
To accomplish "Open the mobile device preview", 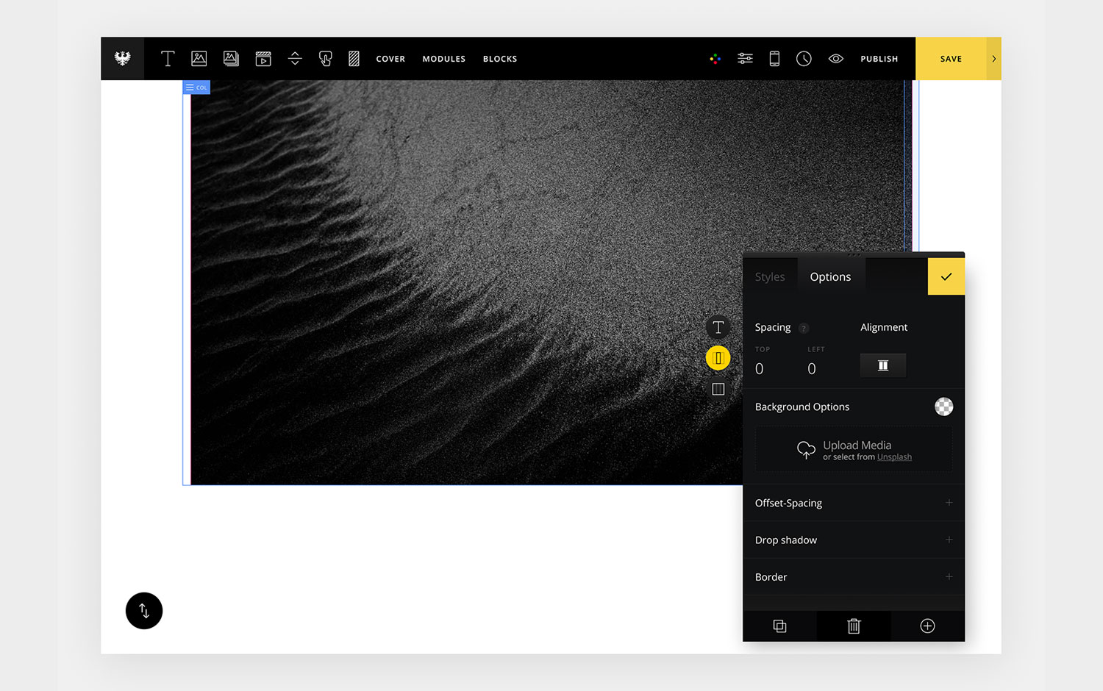I will point(774,58).
